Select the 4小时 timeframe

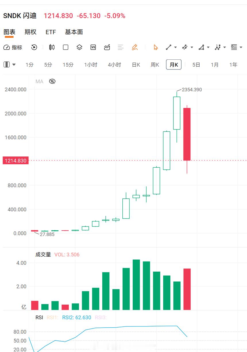click(x=114, y=65)
